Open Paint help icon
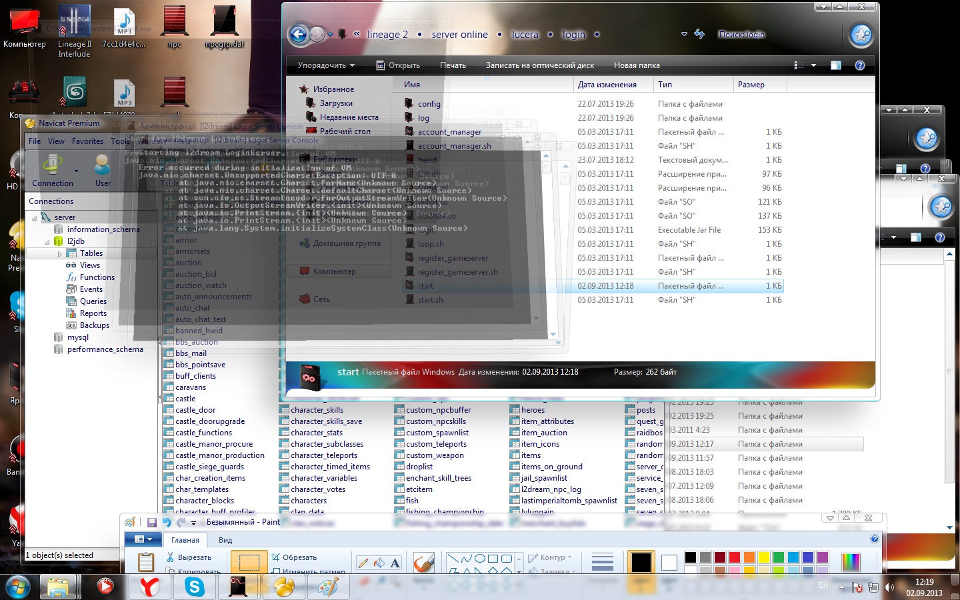Image resolution: width=960 pixels, height=600 pixels. 875,539
